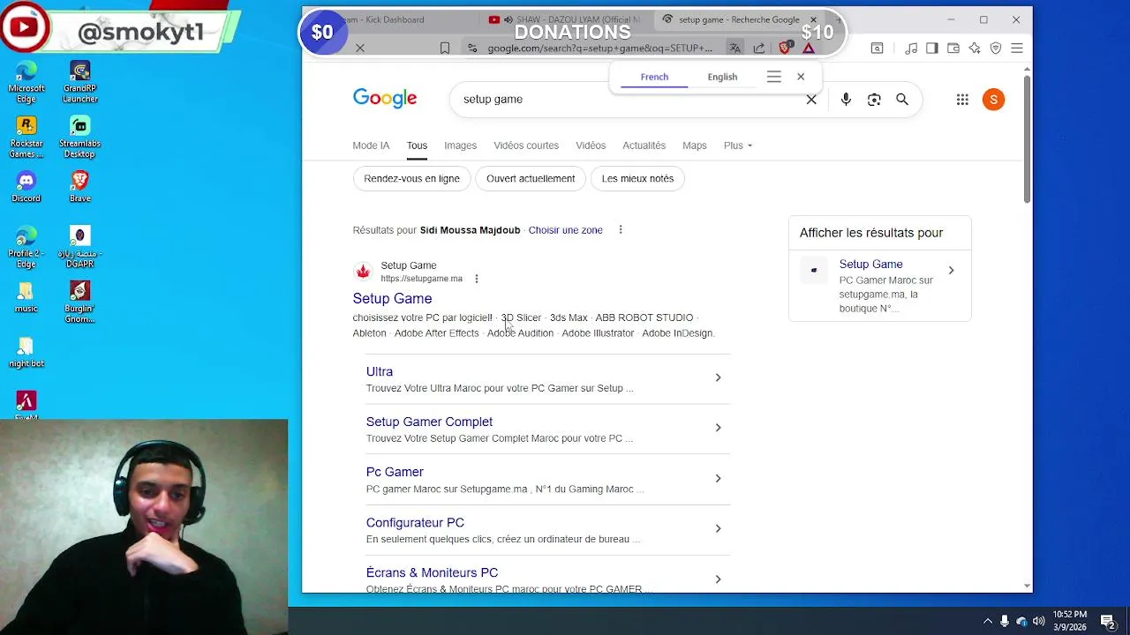Screen dimensions: 1130x635
Task: Open location results three-dot menu
Action: [621, 230]
